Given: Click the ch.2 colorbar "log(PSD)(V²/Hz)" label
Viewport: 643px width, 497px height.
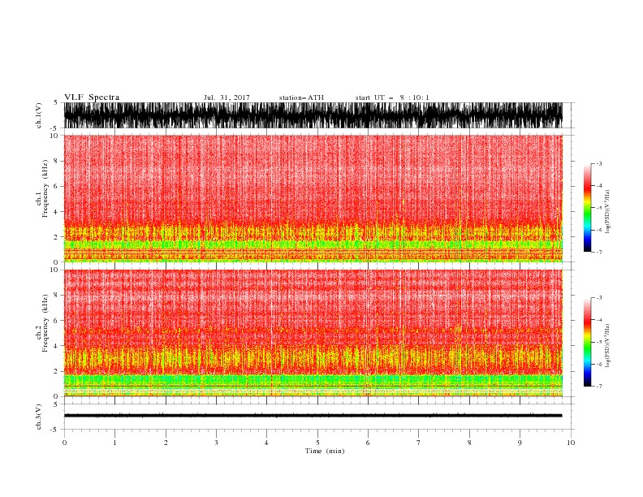Looking at the screenshot, I should click(x=607, y=346).
